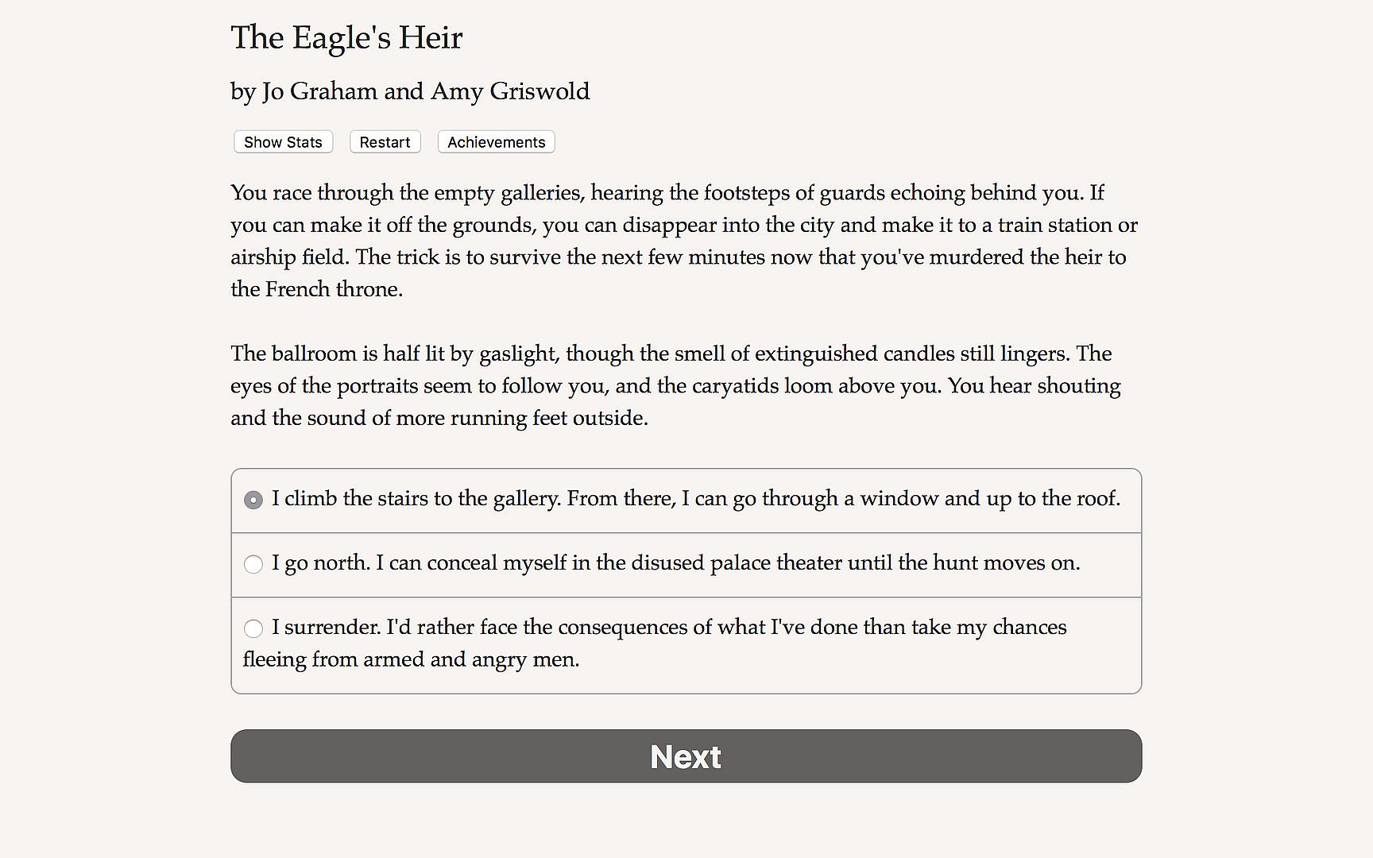Click "fleeing from armed and angry men" line
Viewport: 1373px width, 858px height.
point(412,659)
